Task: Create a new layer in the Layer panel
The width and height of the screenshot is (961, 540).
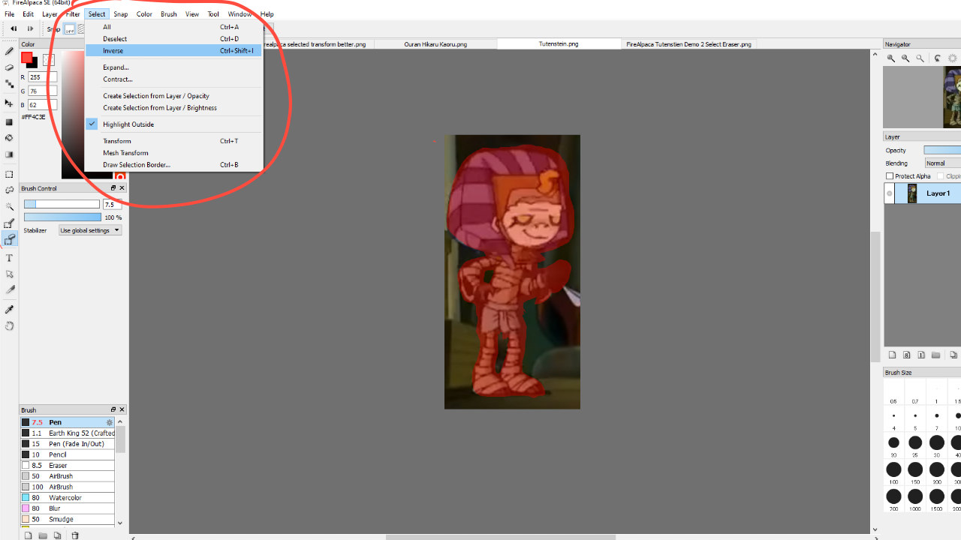Action: pyautogui.click(x=892, y=355)
